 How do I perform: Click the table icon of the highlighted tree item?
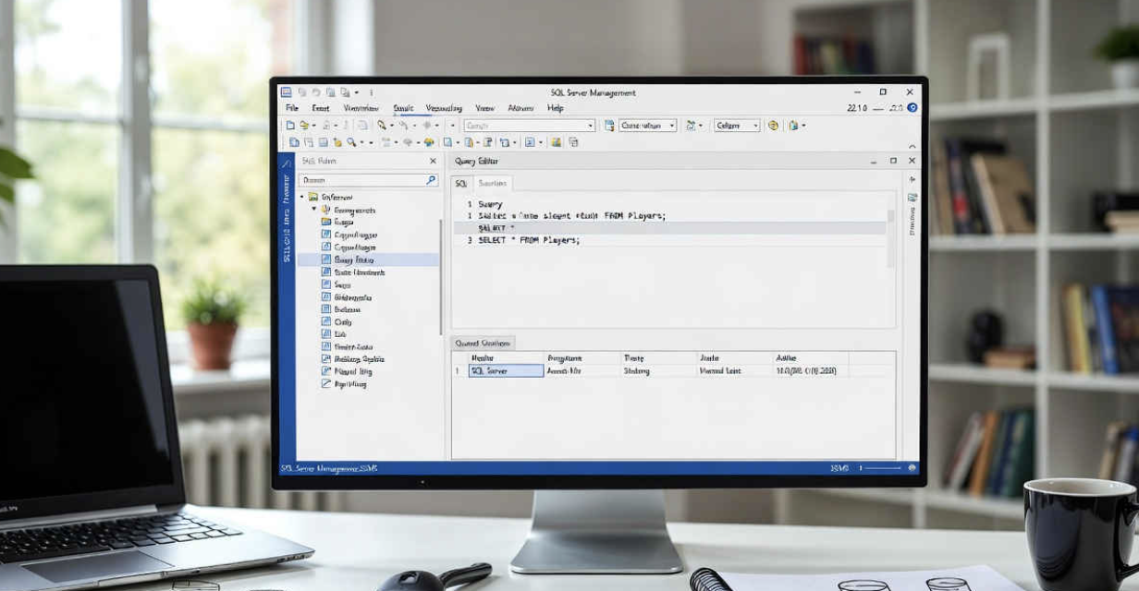[325, 260]
